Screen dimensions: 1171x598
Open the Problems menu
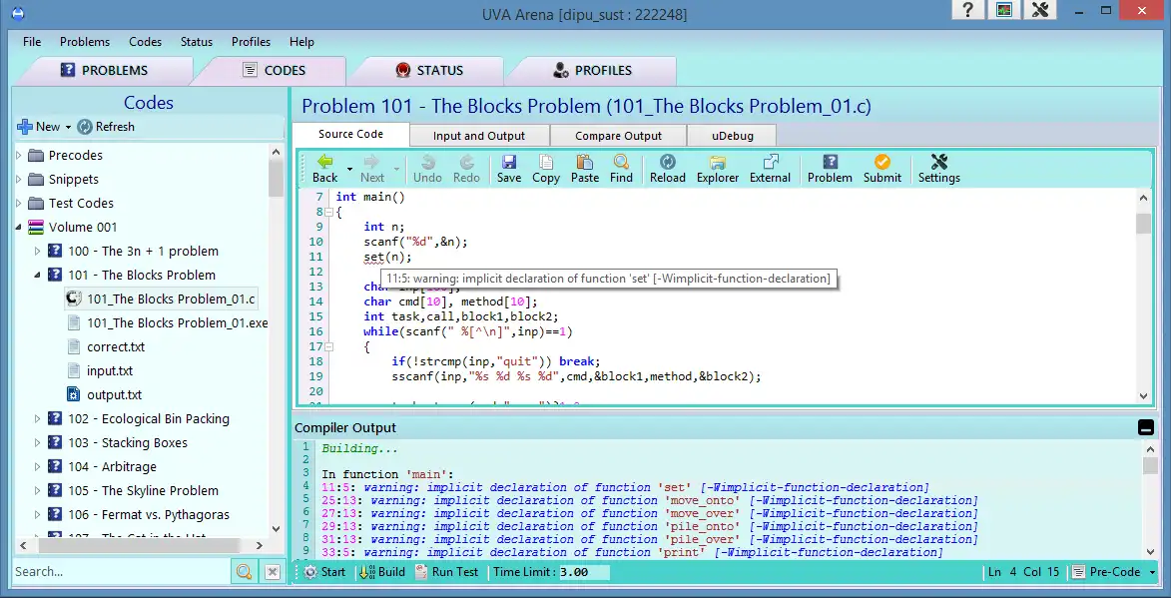point(85,42)
